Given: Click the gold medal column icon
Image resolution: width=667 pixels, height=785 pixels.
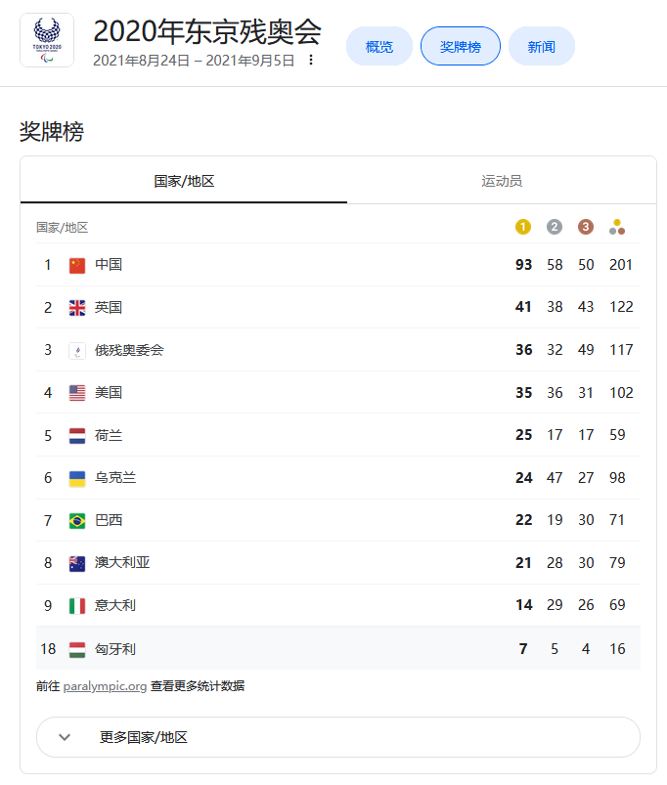Looking at the screenshot, I should pos(523,227).
